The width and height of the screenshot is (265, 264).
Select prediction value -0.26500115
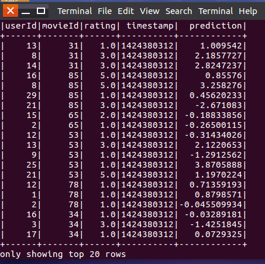[x=213, y=126]
